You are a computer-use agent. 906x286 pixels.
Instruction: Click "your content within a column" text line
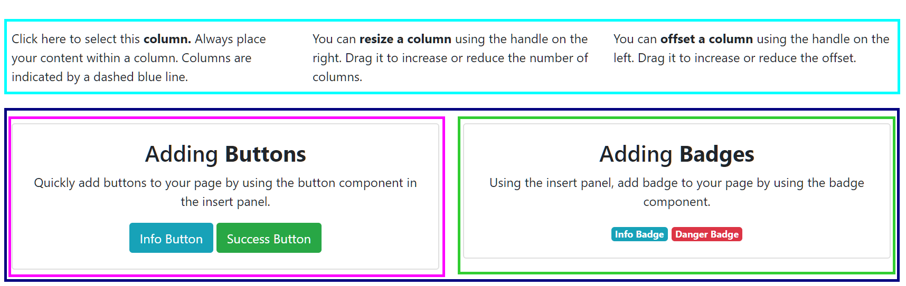point(131,58)
